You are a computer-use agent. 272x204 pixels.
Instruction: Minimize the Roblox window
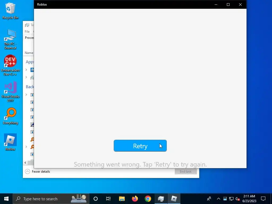coord(216,5)
